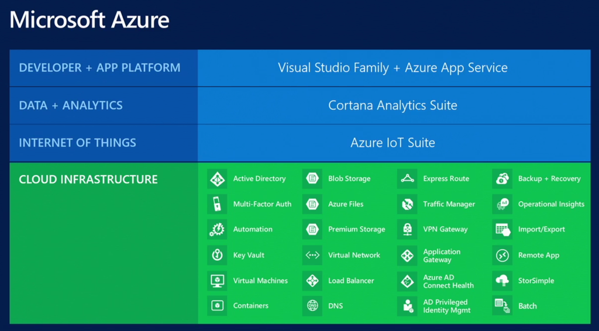
Task: Open the Express Route triangle icon
Action: point(407,179)
